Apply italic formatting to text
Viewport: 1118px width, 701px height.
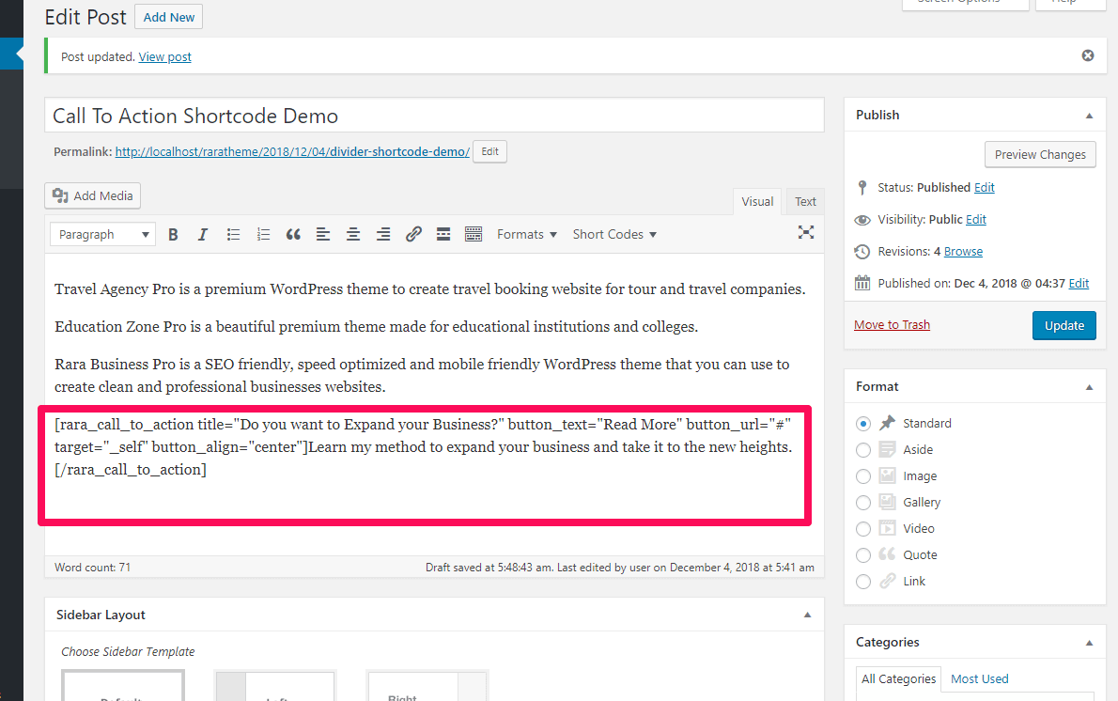pyautogui.click(x=202, y=235)
